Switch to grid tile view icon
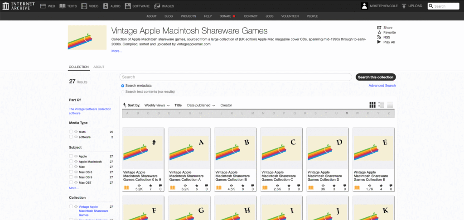 [x=372, y=105]
